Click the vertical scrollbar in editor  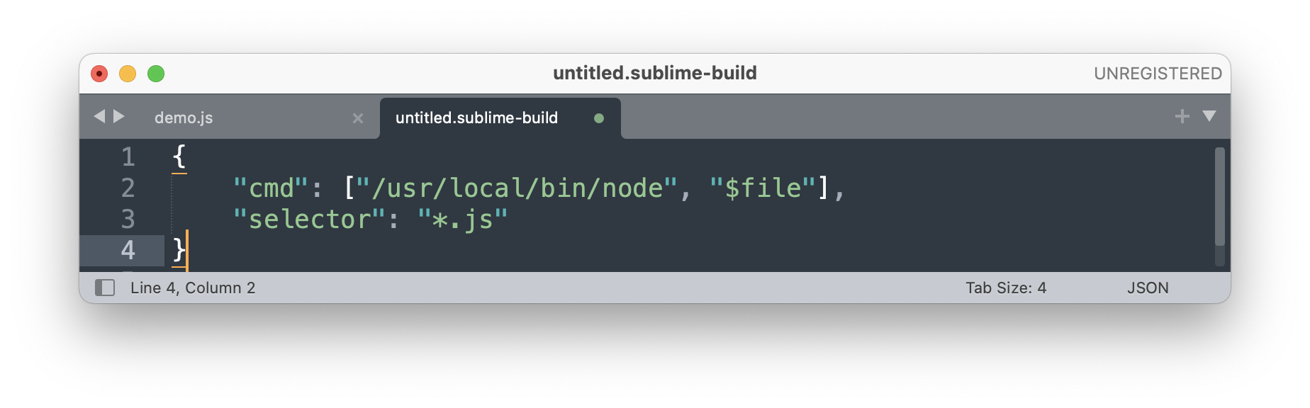pos(1219,196)
